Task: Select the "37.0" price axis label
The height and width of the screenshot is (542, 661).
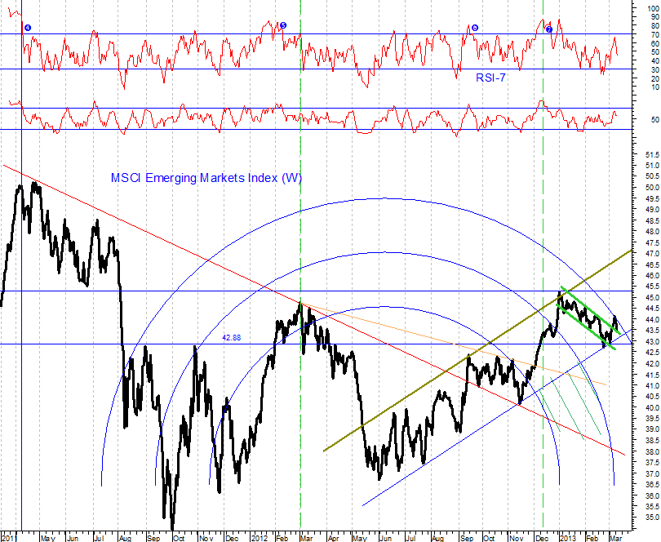Action: [x=652, y=474]
